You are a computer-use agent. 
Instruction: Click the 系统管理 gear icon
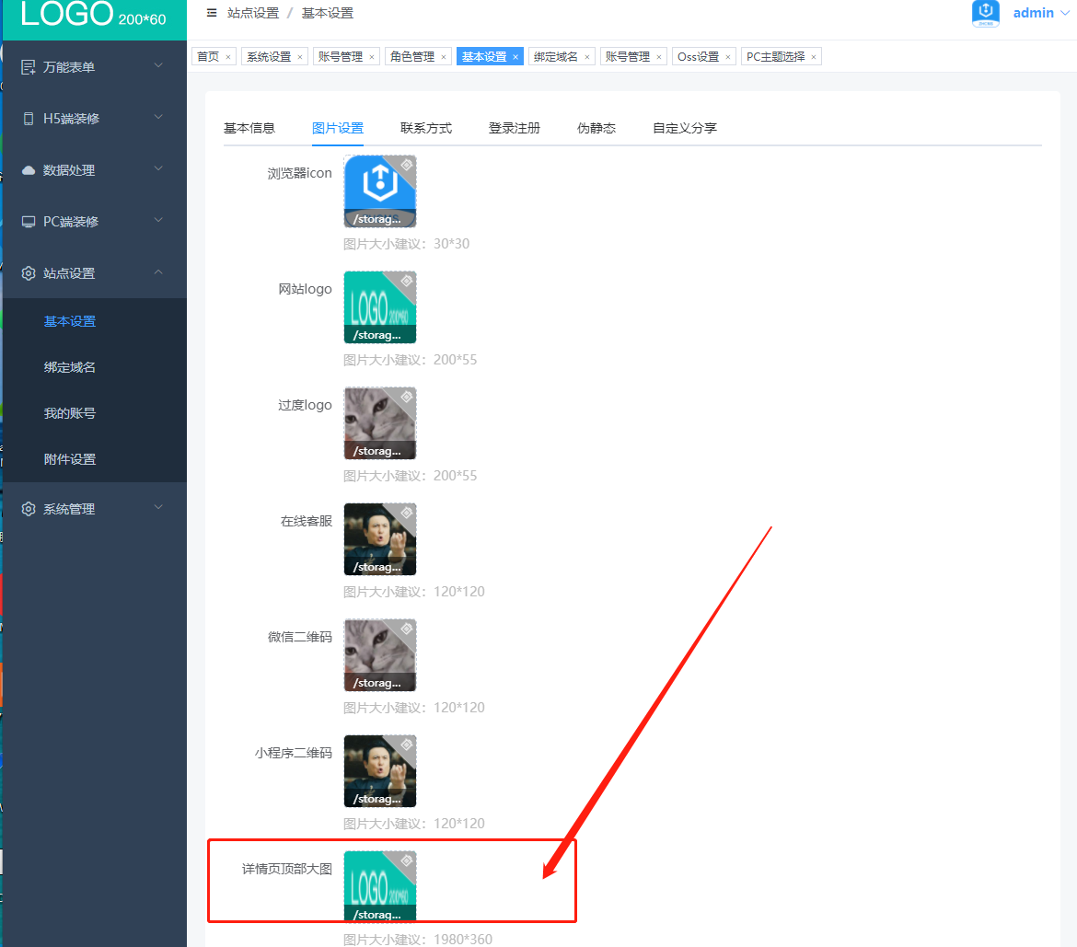click(29, 509)
